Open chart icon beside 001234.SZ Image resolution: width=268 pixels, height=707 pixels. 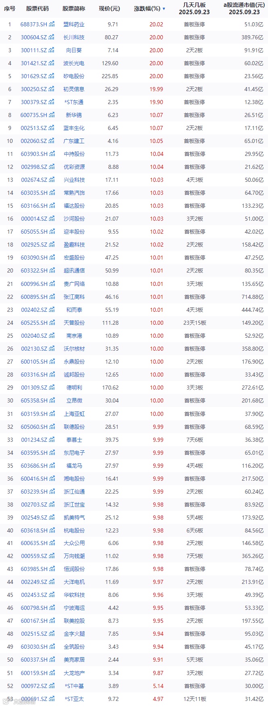click(51, 440)
